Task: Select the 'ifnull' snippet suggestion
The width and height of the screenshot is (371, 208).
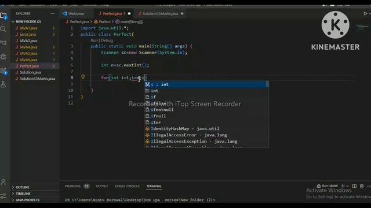Action: tap(205, 116)
